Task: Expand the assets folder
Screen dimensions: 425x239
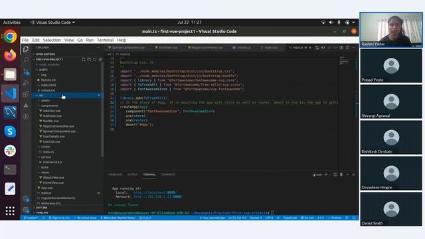Action: (x=45, y=100)
